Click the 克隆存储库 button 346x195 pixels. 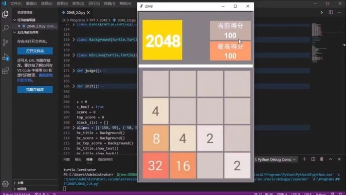(35, 90)
